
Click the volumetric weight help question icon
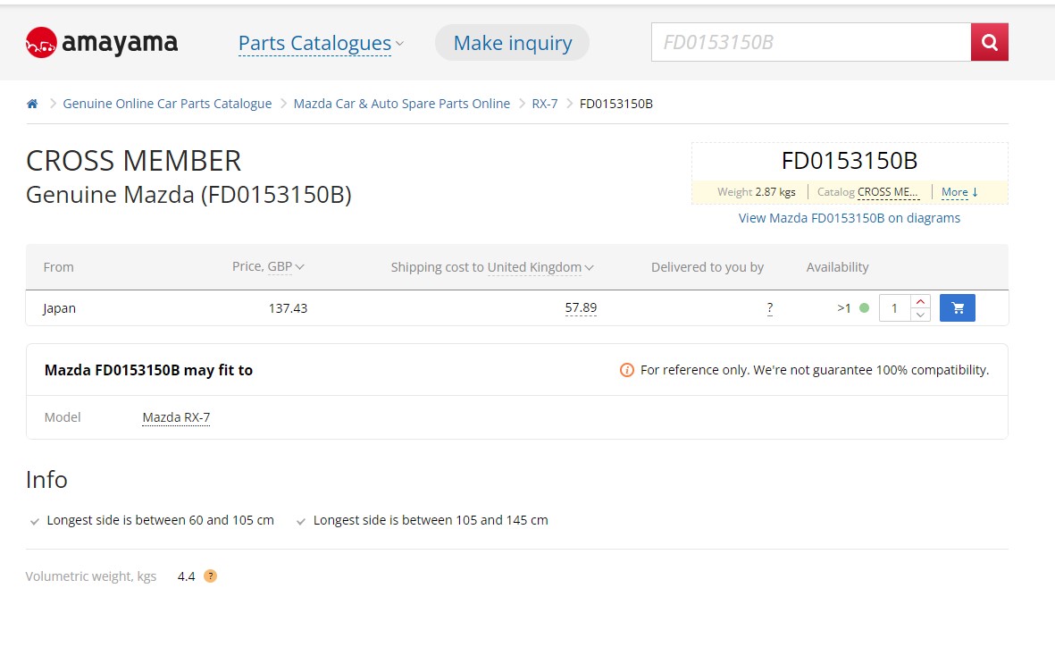click(211, 576)
